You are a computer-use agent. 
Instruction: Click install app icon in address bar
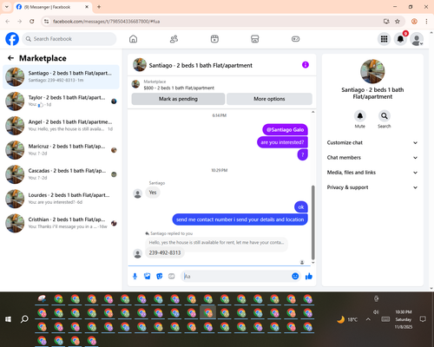pos(386,22)
